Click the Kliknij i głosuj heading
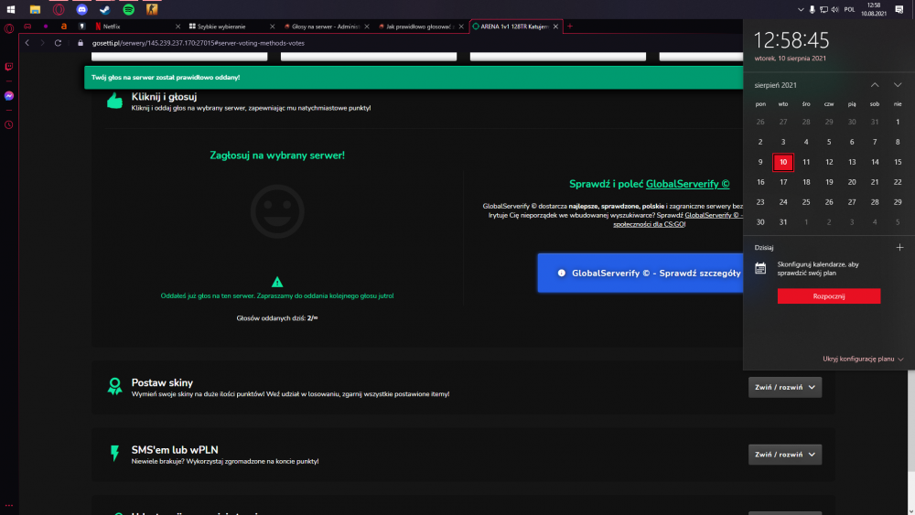915x515 pixels. 164,97
